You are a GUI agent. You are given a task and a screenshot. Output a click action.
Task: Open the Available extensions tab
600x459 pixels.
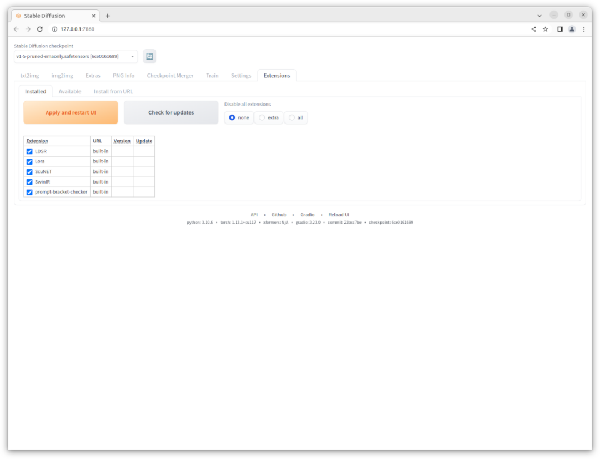tap(70, 91)
